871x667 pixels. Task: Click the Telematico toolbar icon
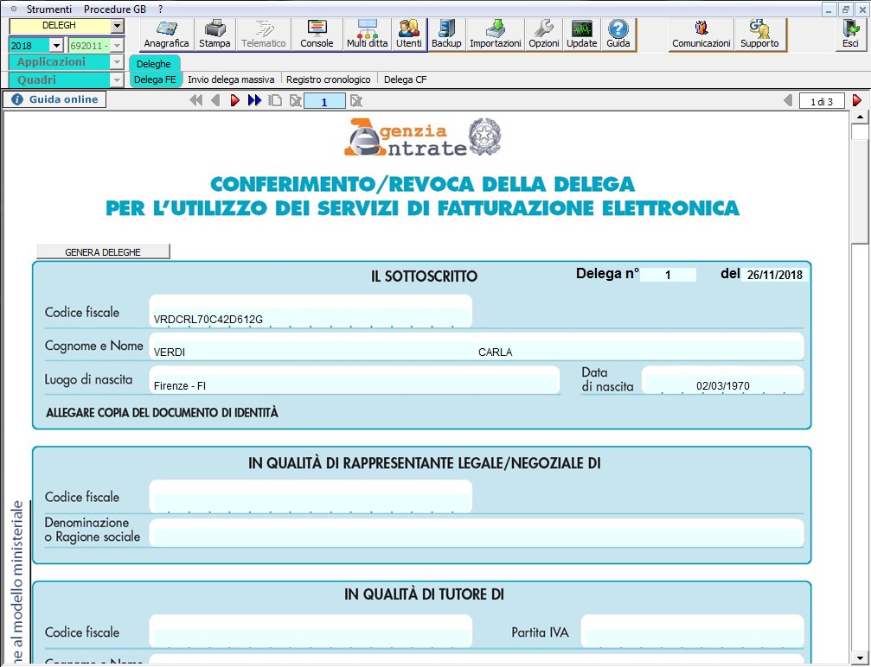pyautogui.click(x=263, y=35)
